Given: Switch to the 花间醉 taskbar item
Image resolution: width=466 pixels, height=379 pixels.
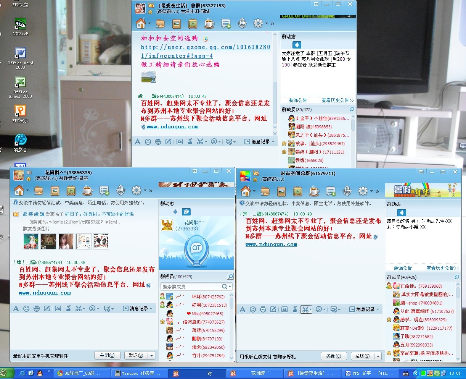Looking at the screenshot, I should pos(255,373).
